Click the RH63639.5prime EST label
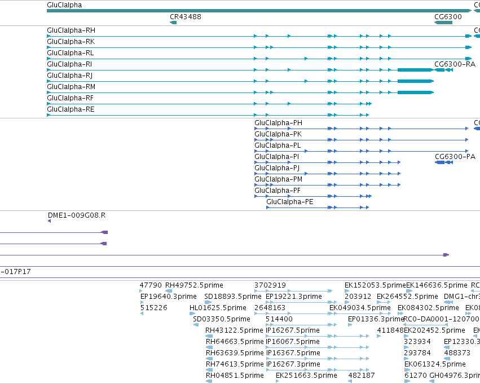 pos(235,353)
